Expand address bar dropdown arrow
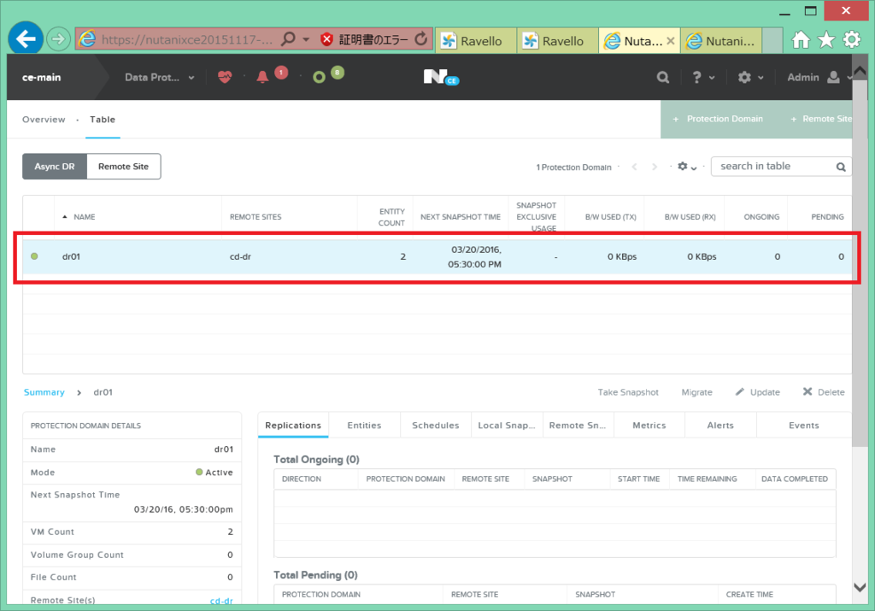 click(x=306, y=39)
